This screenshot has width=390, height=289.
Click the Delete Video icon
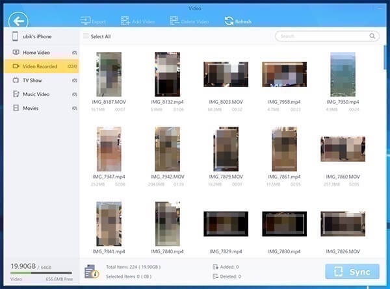(174, 21)
